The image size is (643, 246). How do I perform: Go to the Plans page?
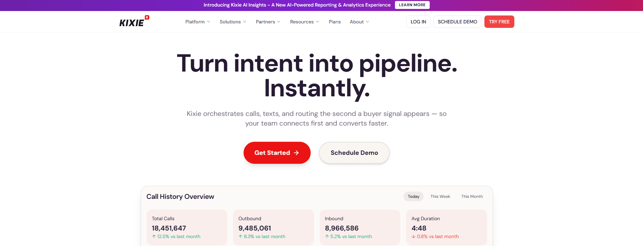pyautogui.click(x=335, y=22)
